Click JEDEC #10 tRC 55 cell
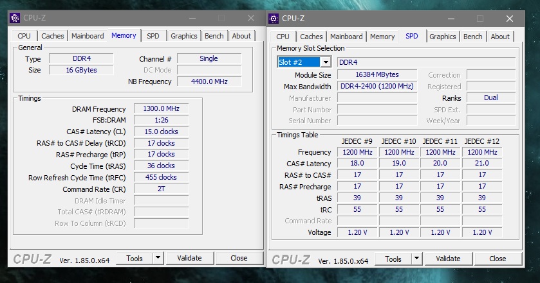This screenshot has width=540, height=283. 399,209
